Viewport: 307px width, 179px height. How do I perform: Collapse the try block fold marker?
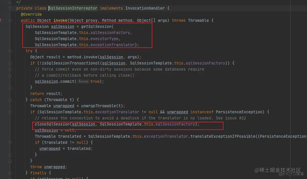(10, 51)
